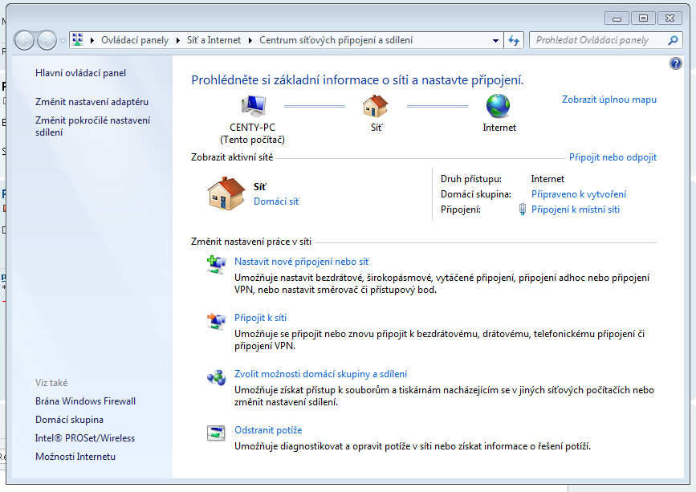Expand arrow after Síť a Internet breadcrumb
This screenshot has height=492, width=696.
tap(250, 40)
